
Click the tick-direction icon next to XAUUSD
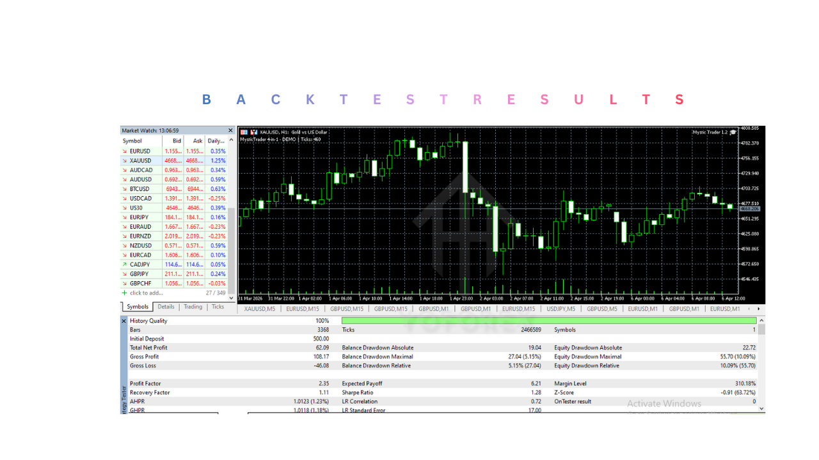[x=125, y=160]
